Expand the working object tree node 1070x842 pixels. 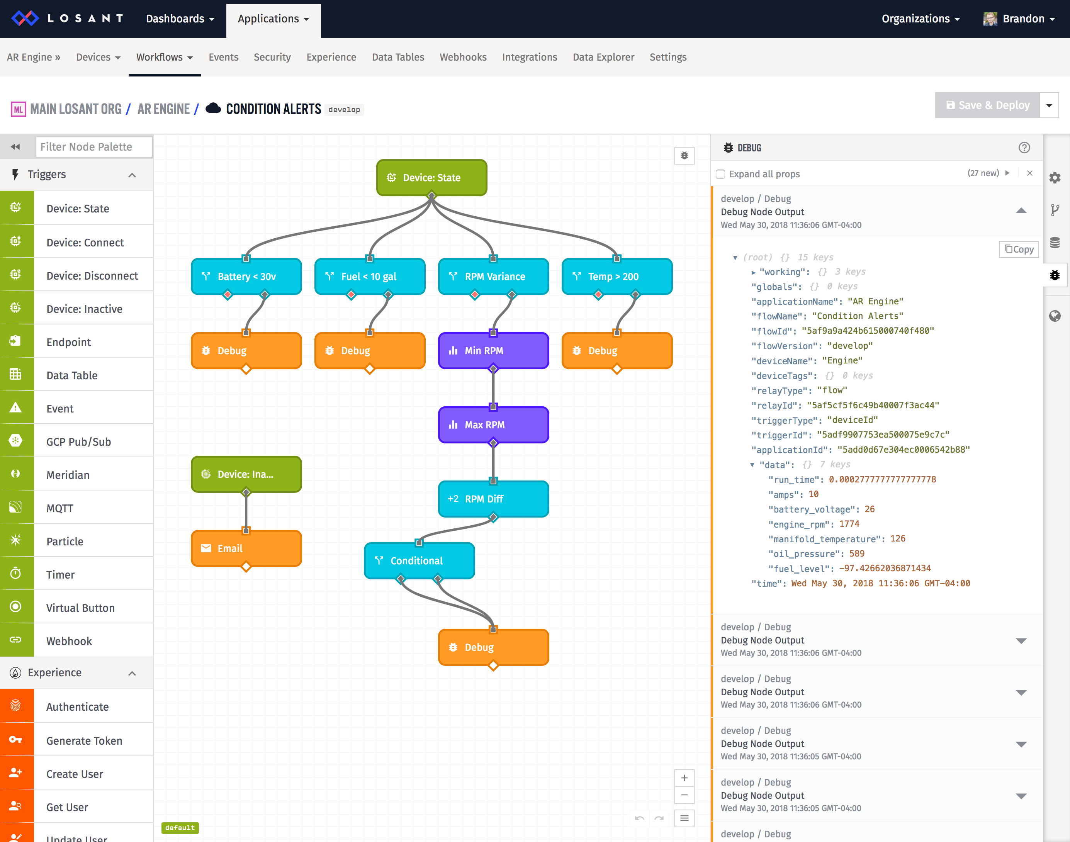(753, 272)
